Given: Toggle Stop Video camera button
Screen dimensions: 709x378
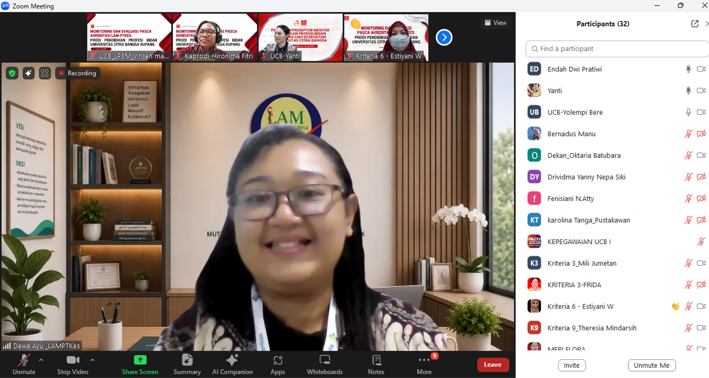Looking at the screenshot, I should [x=73, y=364].
